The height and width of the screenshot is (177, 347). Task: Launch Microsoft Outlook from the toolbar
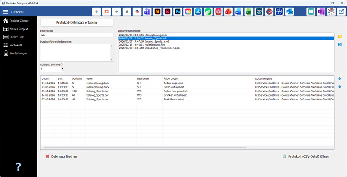[290, 12]
